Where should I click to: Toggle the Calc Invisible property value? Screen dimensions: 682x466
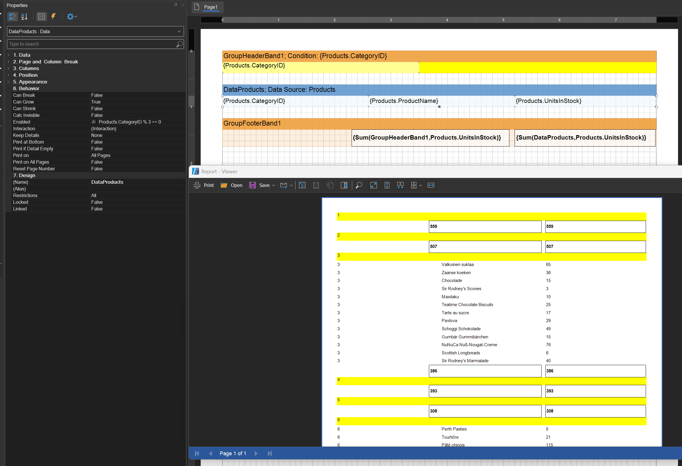(x=137, y=115)
